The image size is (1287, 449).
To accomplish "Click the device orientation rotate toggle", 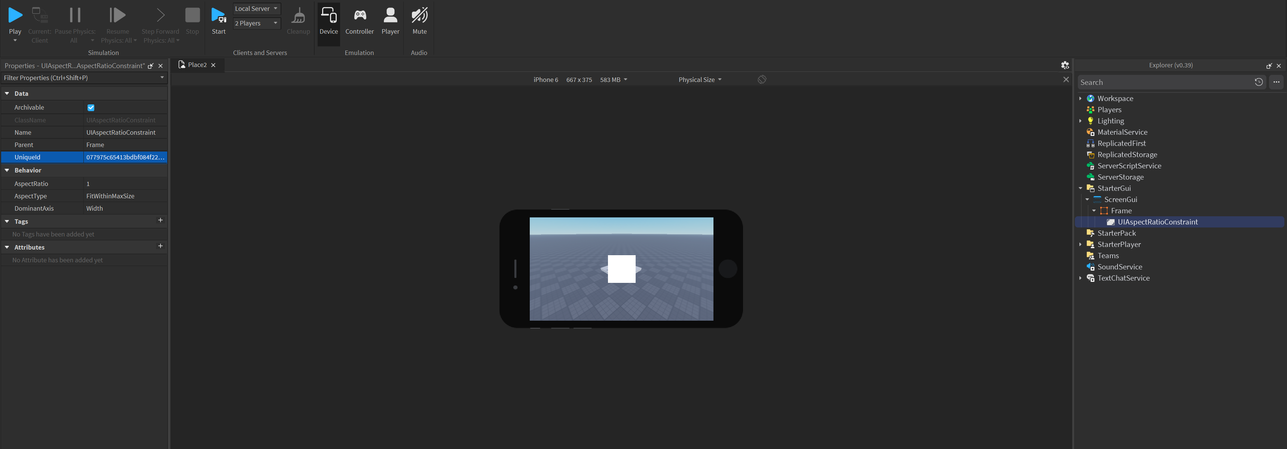I will click(x=761, y=79).
